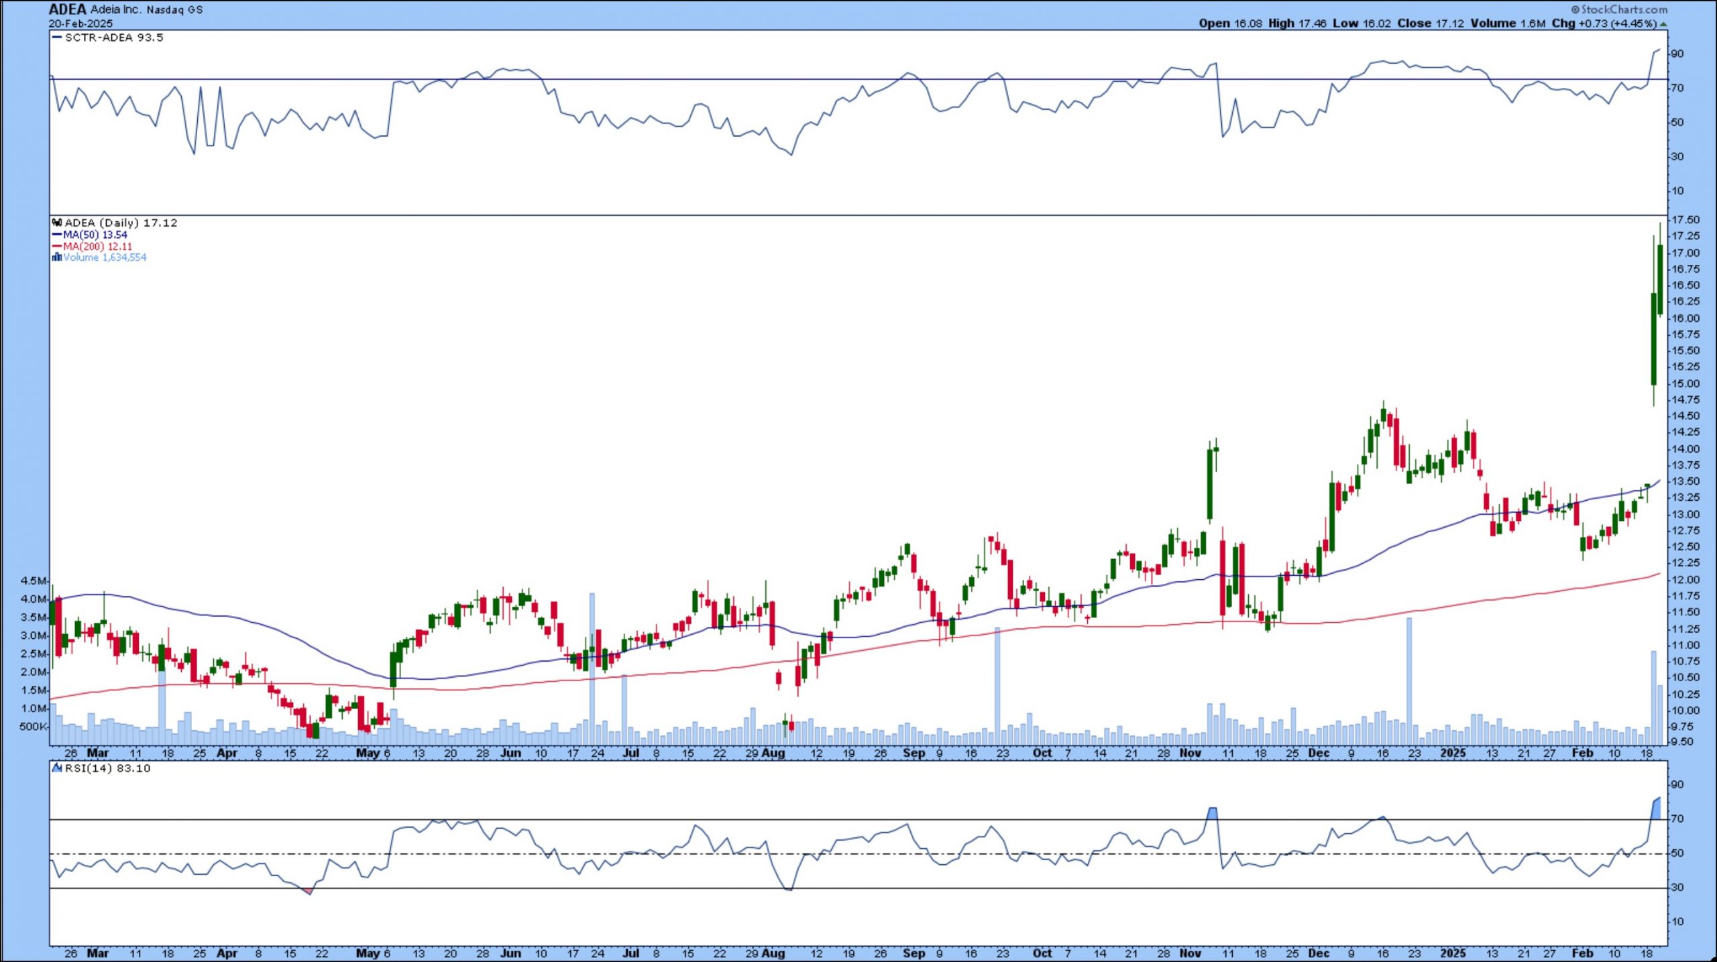Viewport: 1717px width, 962px height.
Task: Click the Chg +0.73 (+4.45%) value
Action: [1604, 23]
